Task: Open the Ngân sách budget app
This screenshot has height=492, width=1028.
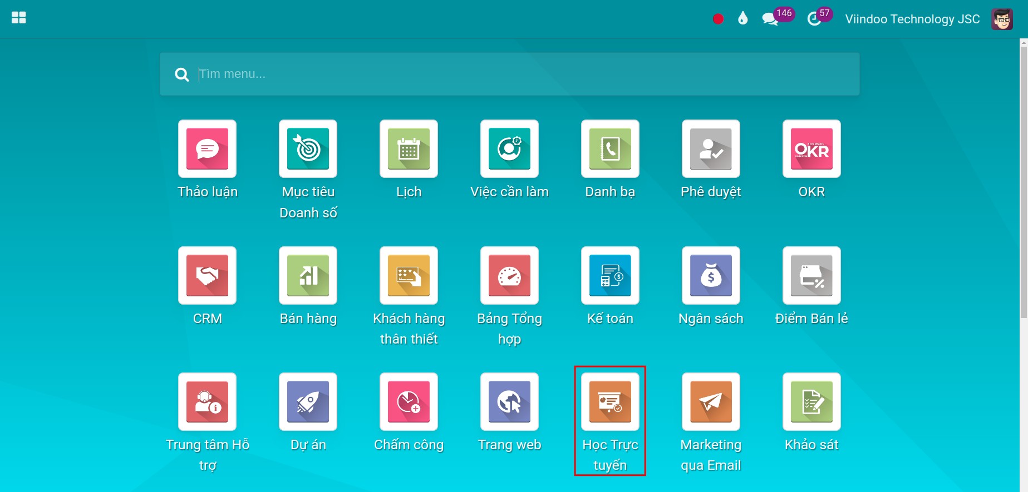Action: tap(711, 275)
